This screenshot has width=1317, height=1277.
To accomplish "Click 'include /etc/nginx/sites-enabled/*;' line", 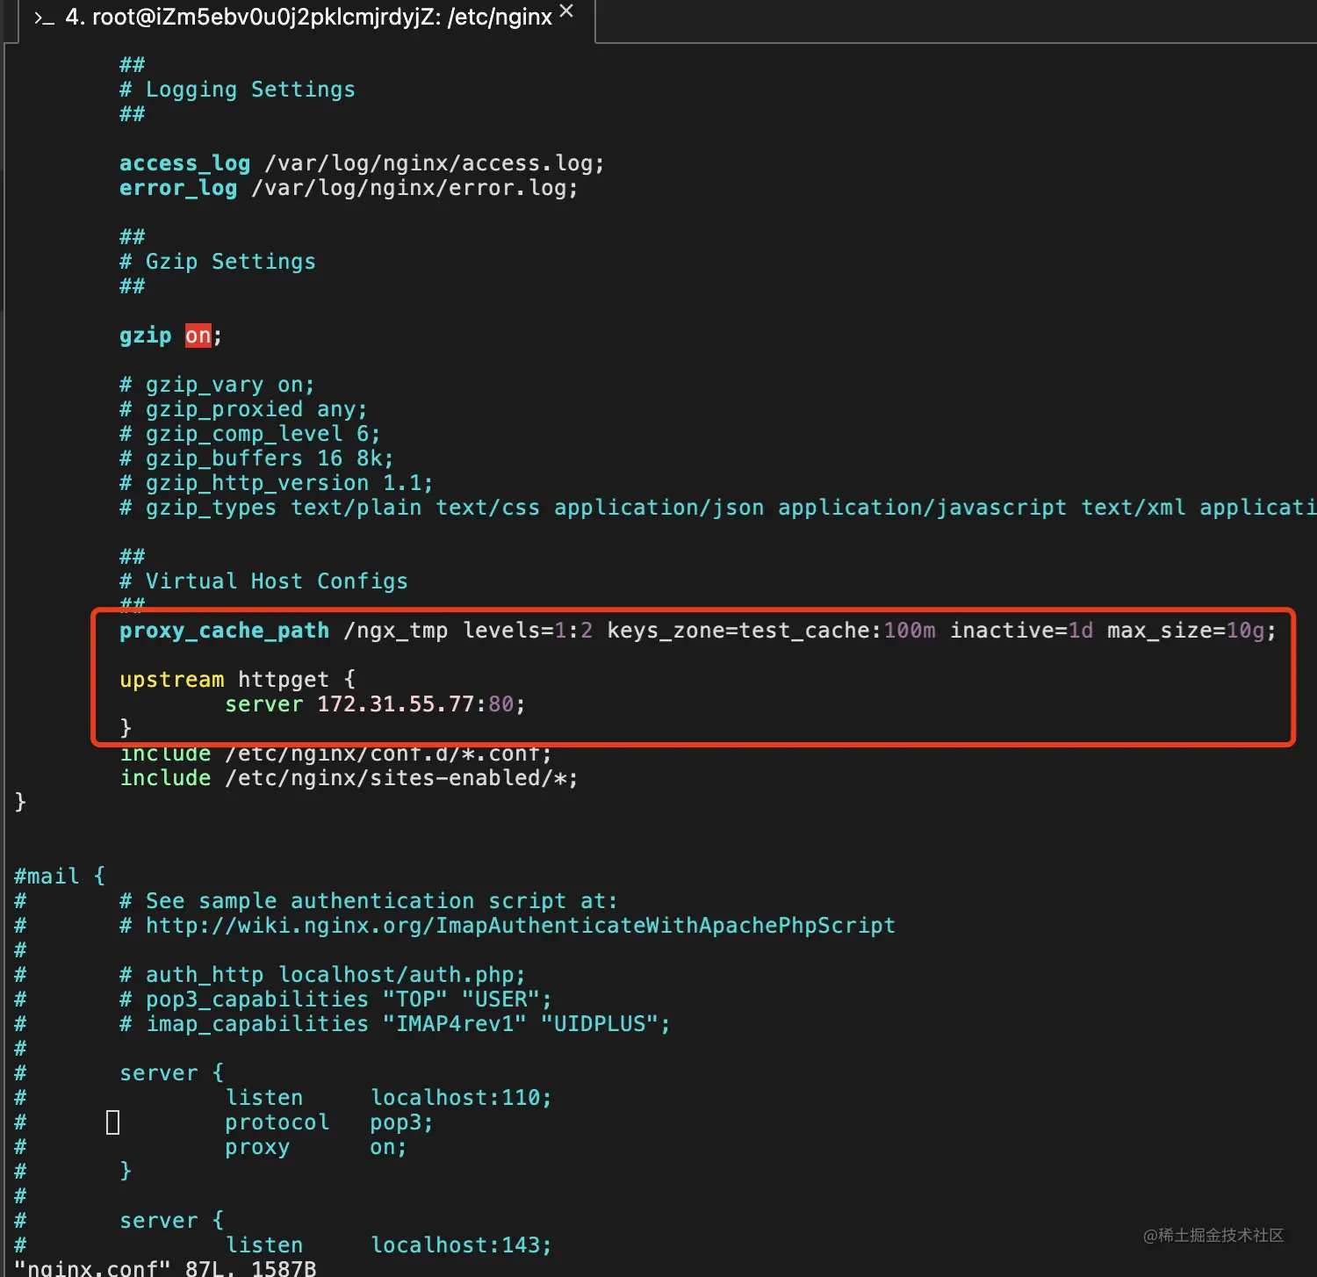I will pyautogui.click(x=349, y=778).
